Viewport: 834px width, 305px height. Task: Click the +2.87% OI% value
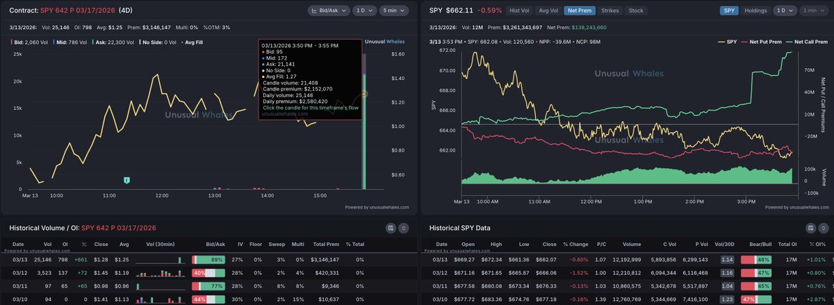coord(815,299)
